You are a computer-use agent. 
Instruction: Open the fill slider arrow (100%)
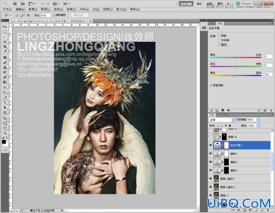(x=258, y=125)
